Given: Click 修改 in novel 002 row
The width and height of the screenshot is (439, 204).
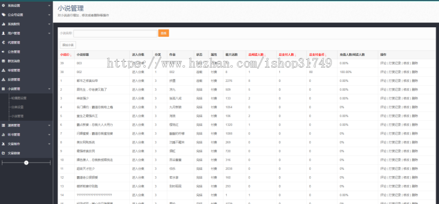Looking at the screenshot, I should pos(406,72).
